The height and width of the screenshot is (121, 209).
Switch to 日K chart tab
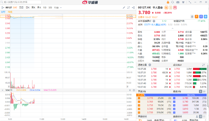(x=28, y=8)
